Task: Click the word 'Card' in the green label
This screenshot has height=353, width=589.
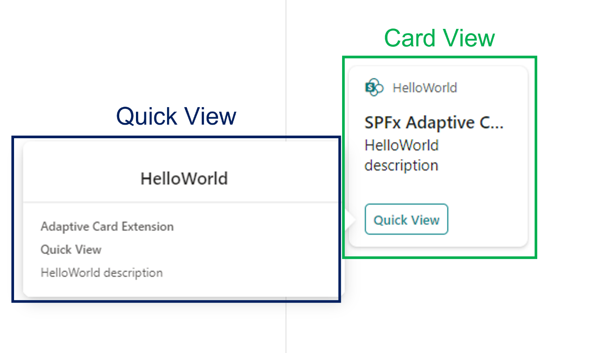Action: (x=410, y=38)
